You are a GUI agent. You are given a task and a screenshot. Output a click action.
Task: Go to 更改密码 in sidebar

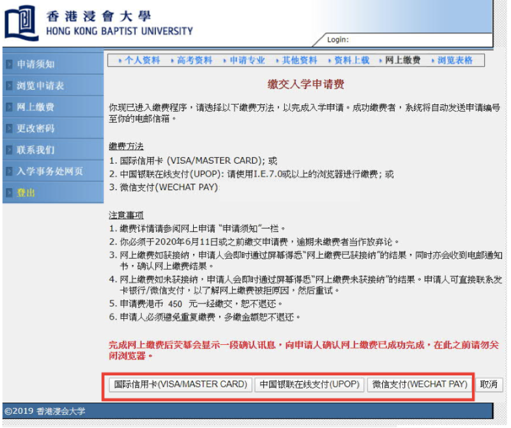coord(35,128)
